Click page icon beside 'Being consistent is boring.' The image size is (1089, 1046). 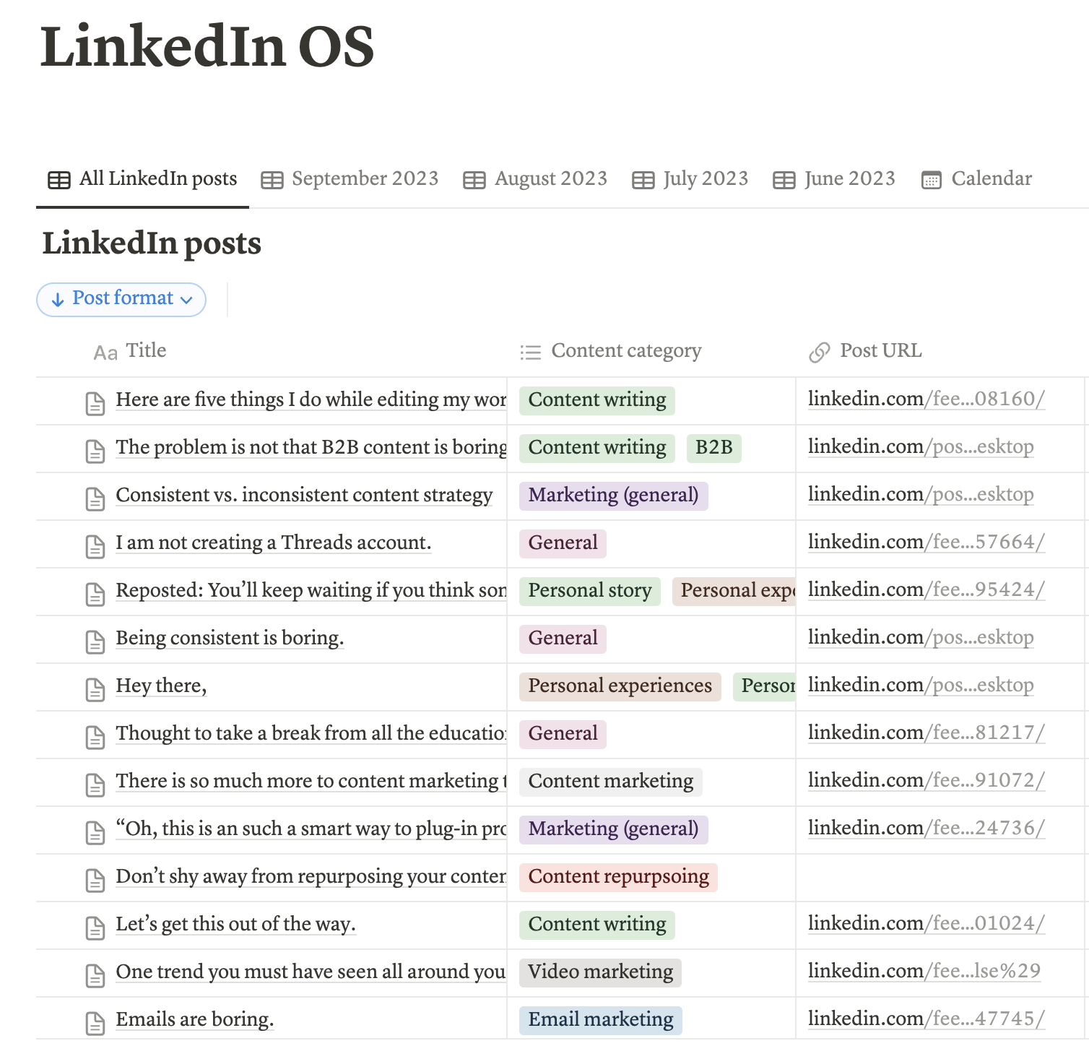click(95, 641)
